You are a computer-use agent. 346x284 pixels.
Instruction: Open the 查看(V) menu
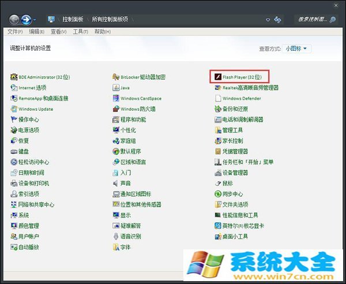[58, 32]
